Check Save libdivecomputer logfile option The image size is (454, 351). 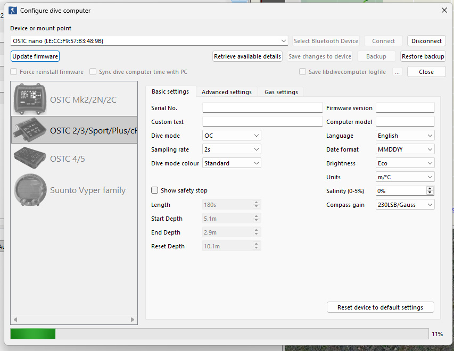302,72
